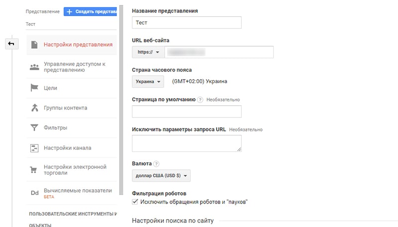Click the people icon for access management
398x227 pixels.
[34, 67]
